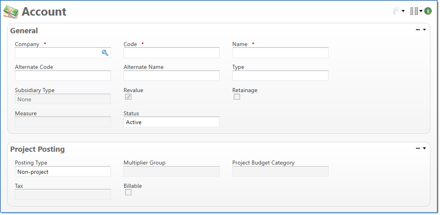Click the column layout icon

coord(414,11)
